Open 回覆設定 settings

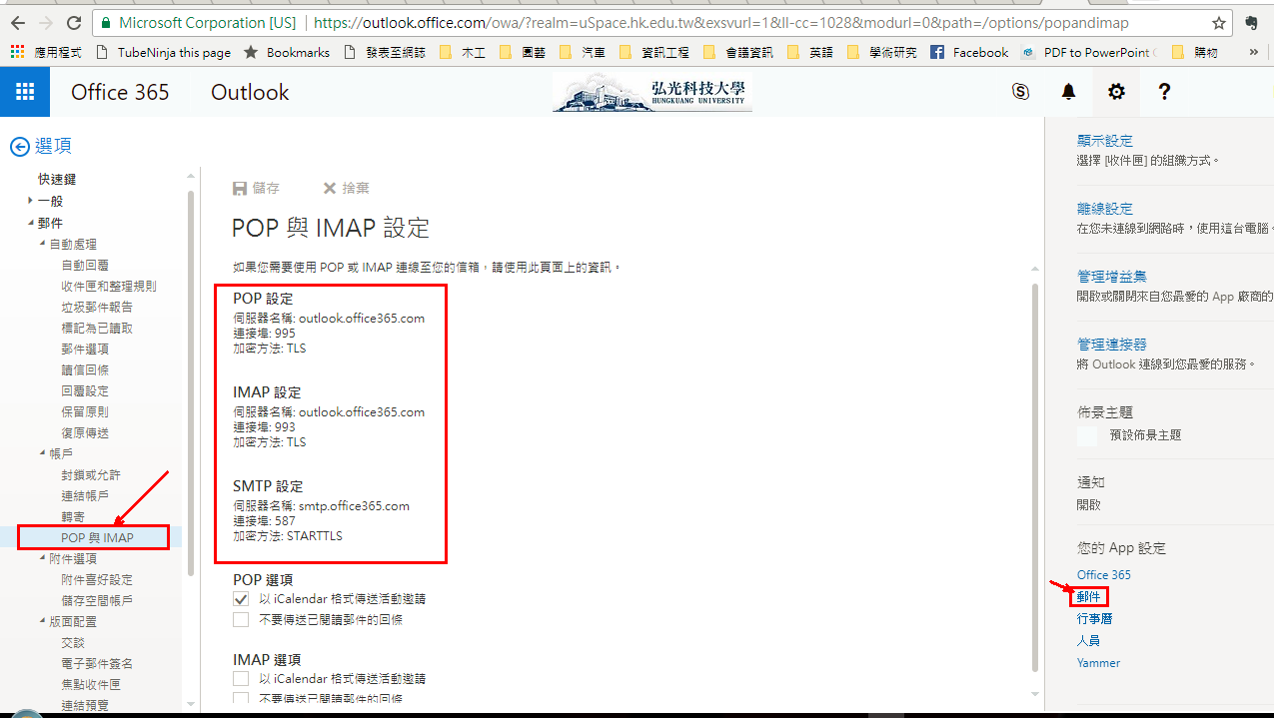tap(85, 390)
